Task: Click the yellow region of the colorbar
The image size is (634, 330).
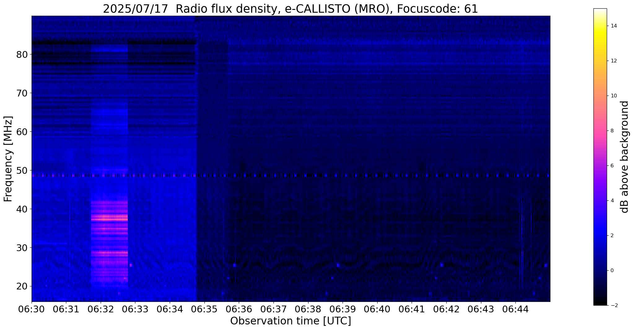Action: tap(600, 35)
